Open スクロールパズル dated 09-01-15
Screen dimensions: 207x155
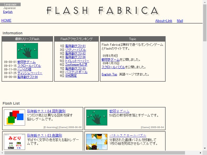click(29, 66)
